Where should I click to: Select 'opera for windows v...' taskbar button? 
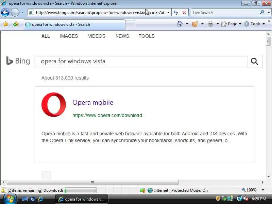click(x=82, y=199)
